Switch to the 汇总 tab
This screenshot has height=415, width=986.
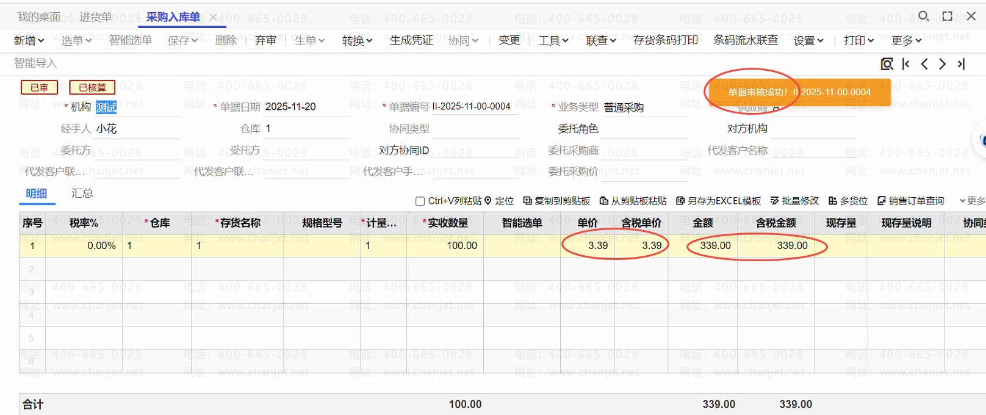[x=82, y=193]
